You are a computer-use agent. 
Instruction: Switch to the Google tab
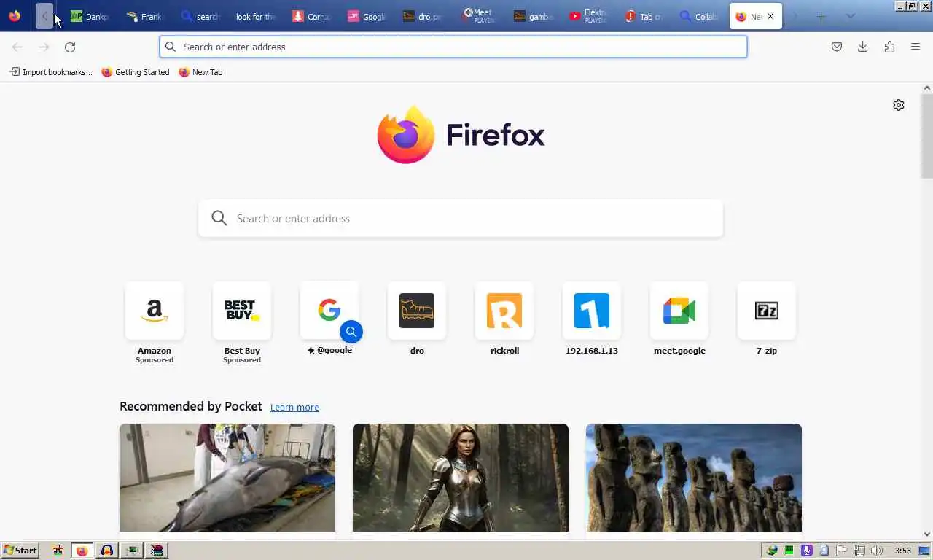pyautogui.click(x=366, y=16)
